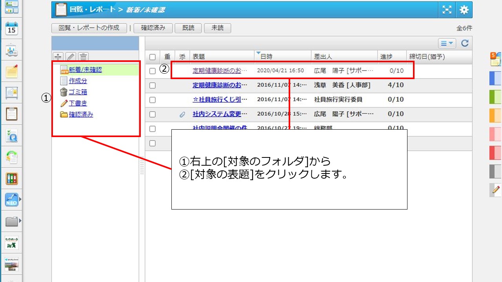Click the add folder plus icon
The image size is (502, 282).
(x=58, y=56)
